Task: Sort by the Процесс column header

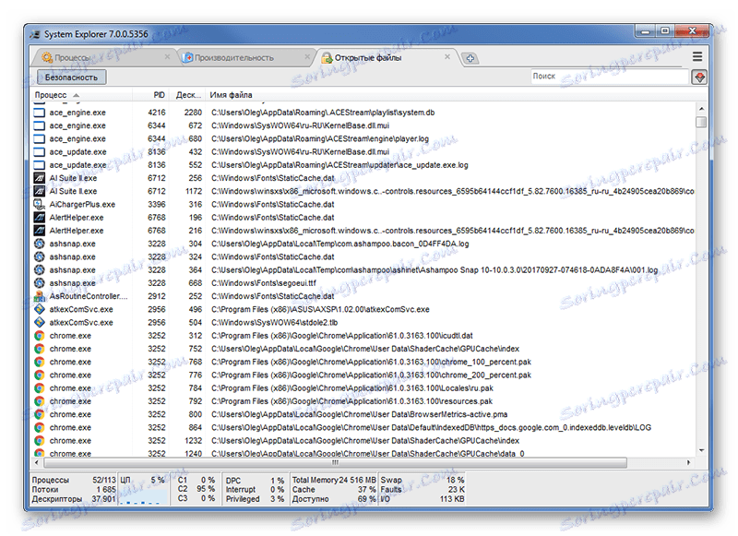Action: point(81,95)
